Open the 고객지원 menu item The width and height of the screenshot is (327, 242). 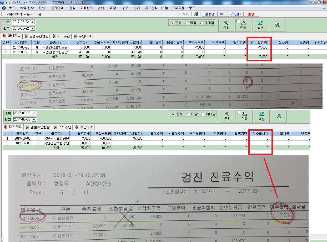(178, 8)
